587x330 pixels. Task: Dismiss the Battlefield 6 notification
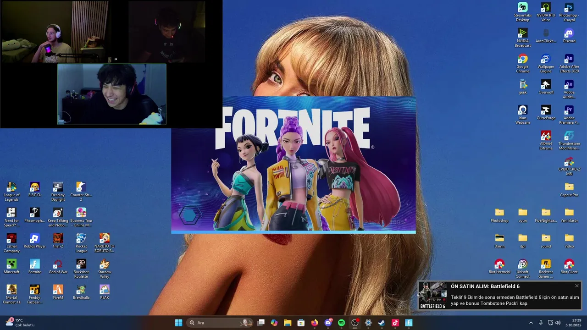[x=577, y=286]
